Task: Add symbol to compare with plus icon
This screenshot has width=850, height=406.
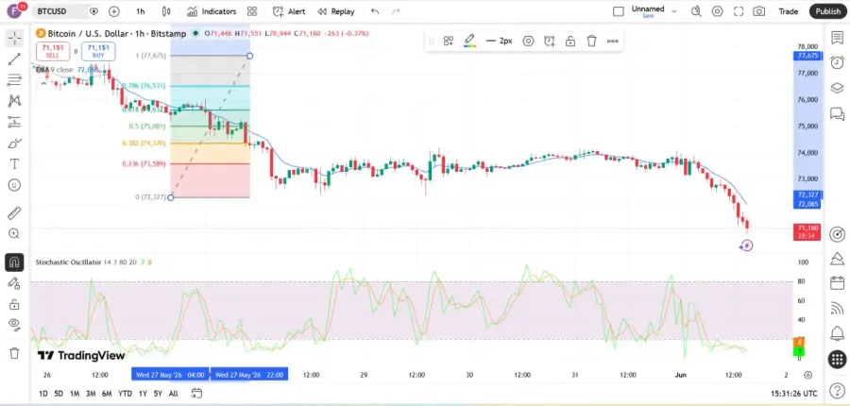Action: tap(114, 11)
